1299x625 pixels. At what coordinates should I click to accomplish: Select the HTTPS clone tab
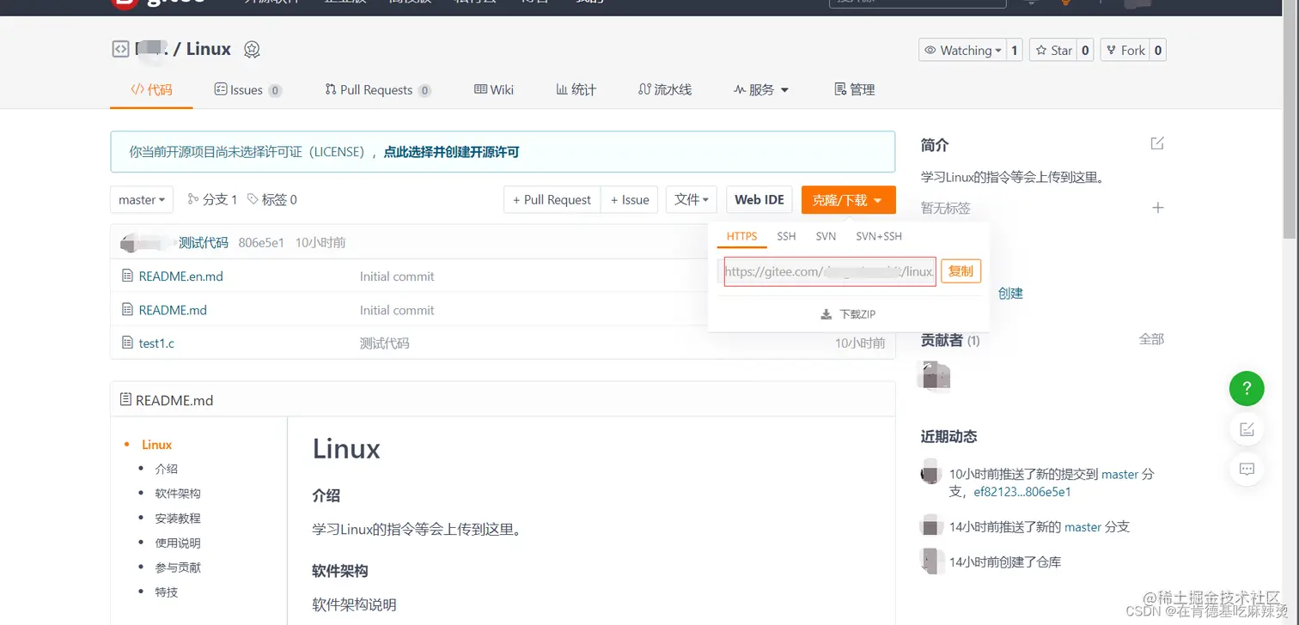[x=741, y=236]
